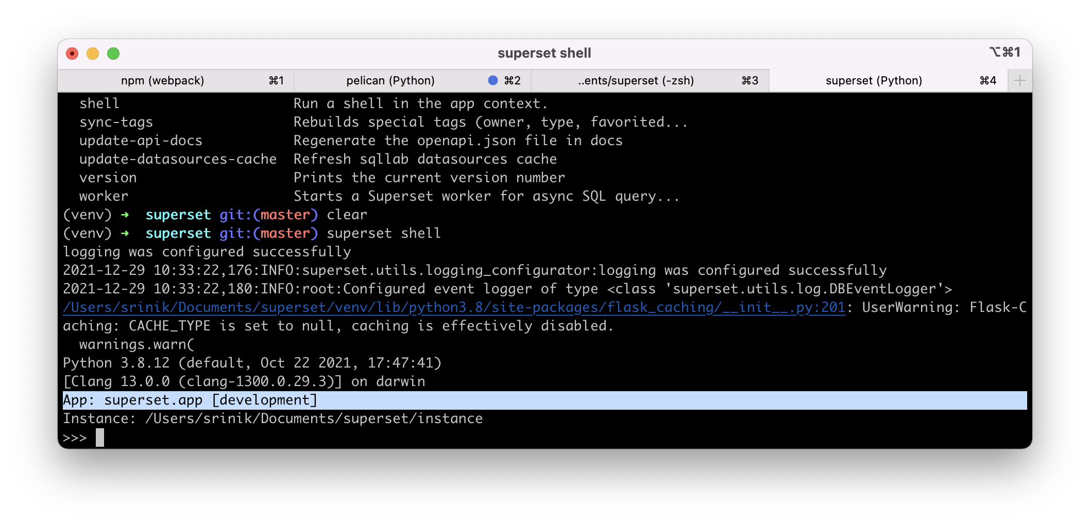Open the flask_caching __init__.py:201 file link

tap(454, 307)
